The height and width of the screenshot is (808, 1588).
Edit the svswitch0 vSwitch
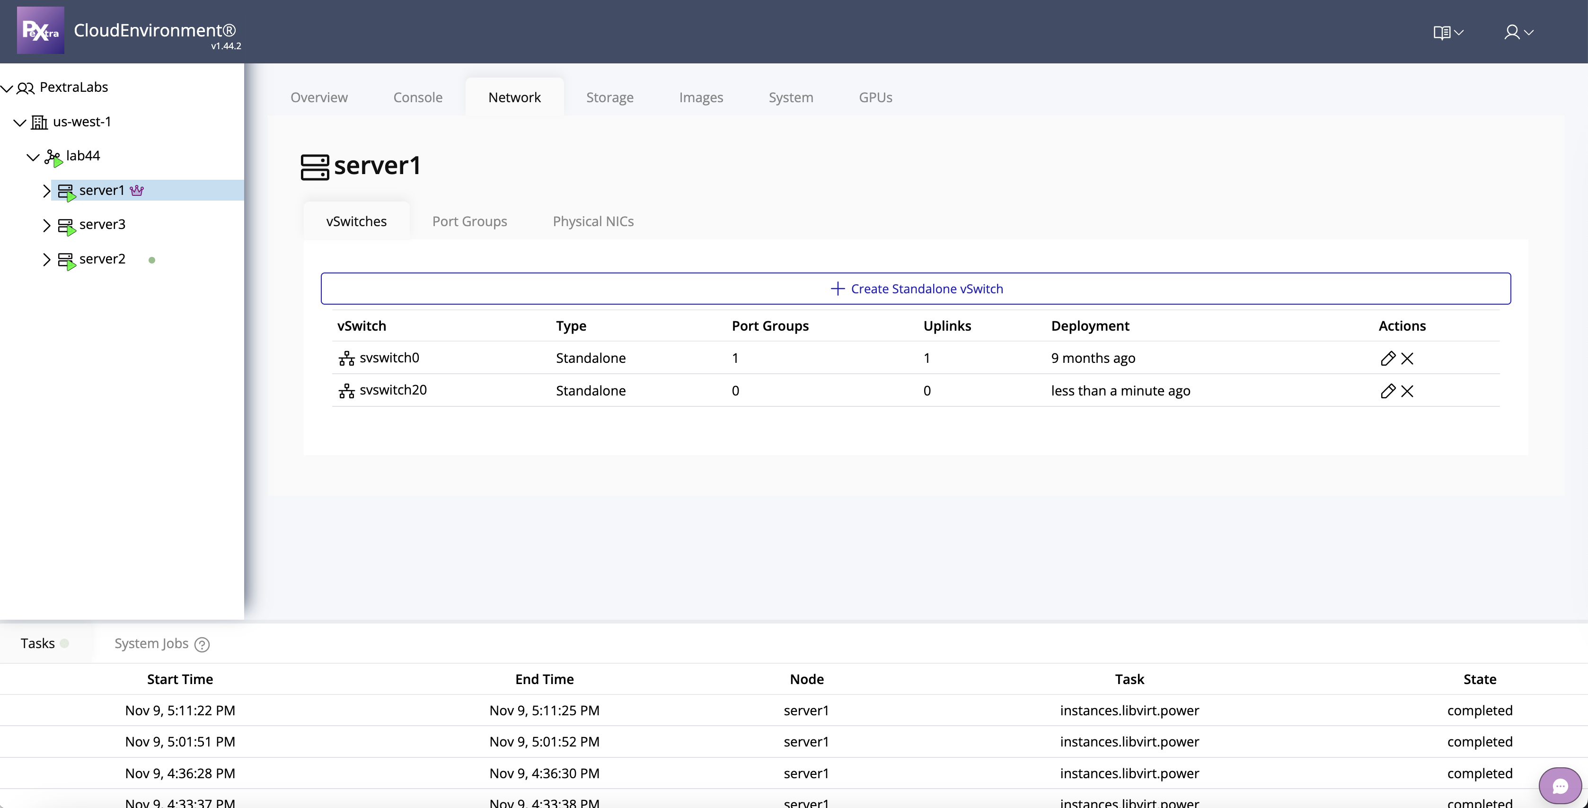click(x=1389, y=358)
